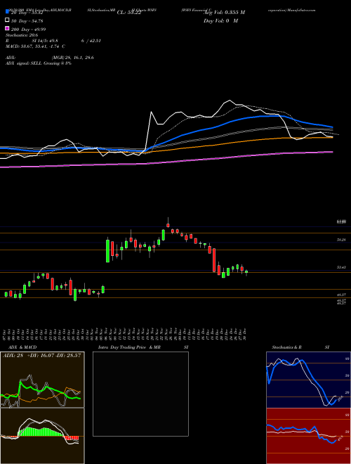351x464 pixels.
Task: Click the '200 Day - 49.99' legend text
Action: [28, 30]
